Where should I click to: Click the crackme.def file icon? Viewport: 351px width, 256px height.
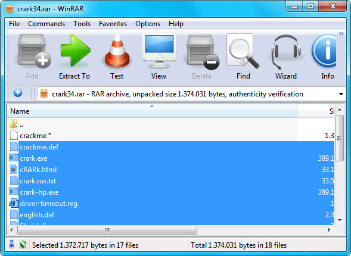pyautogui.click(x=14, y=146)
